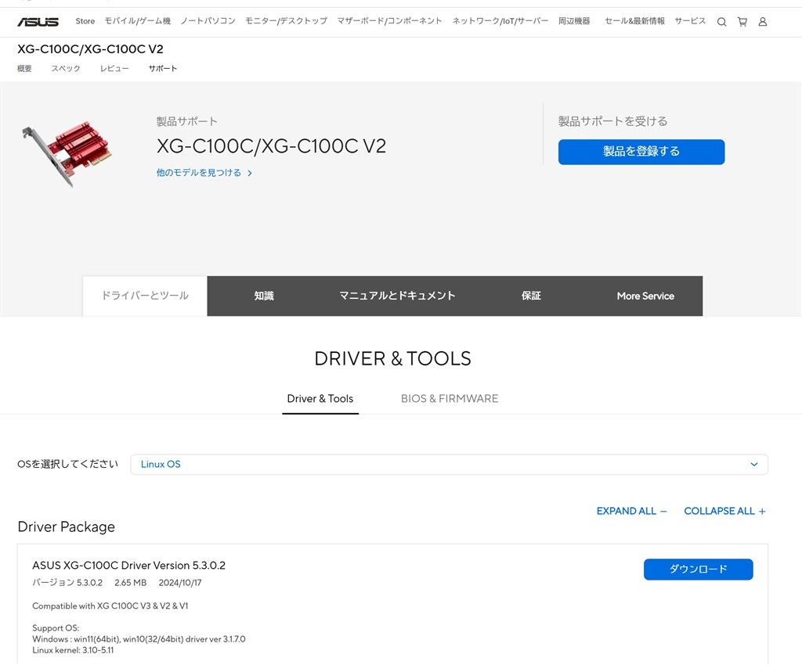Click the DRIVER & TOOLS heading
This screenshot has width=802, height=665.
(393, 358)
